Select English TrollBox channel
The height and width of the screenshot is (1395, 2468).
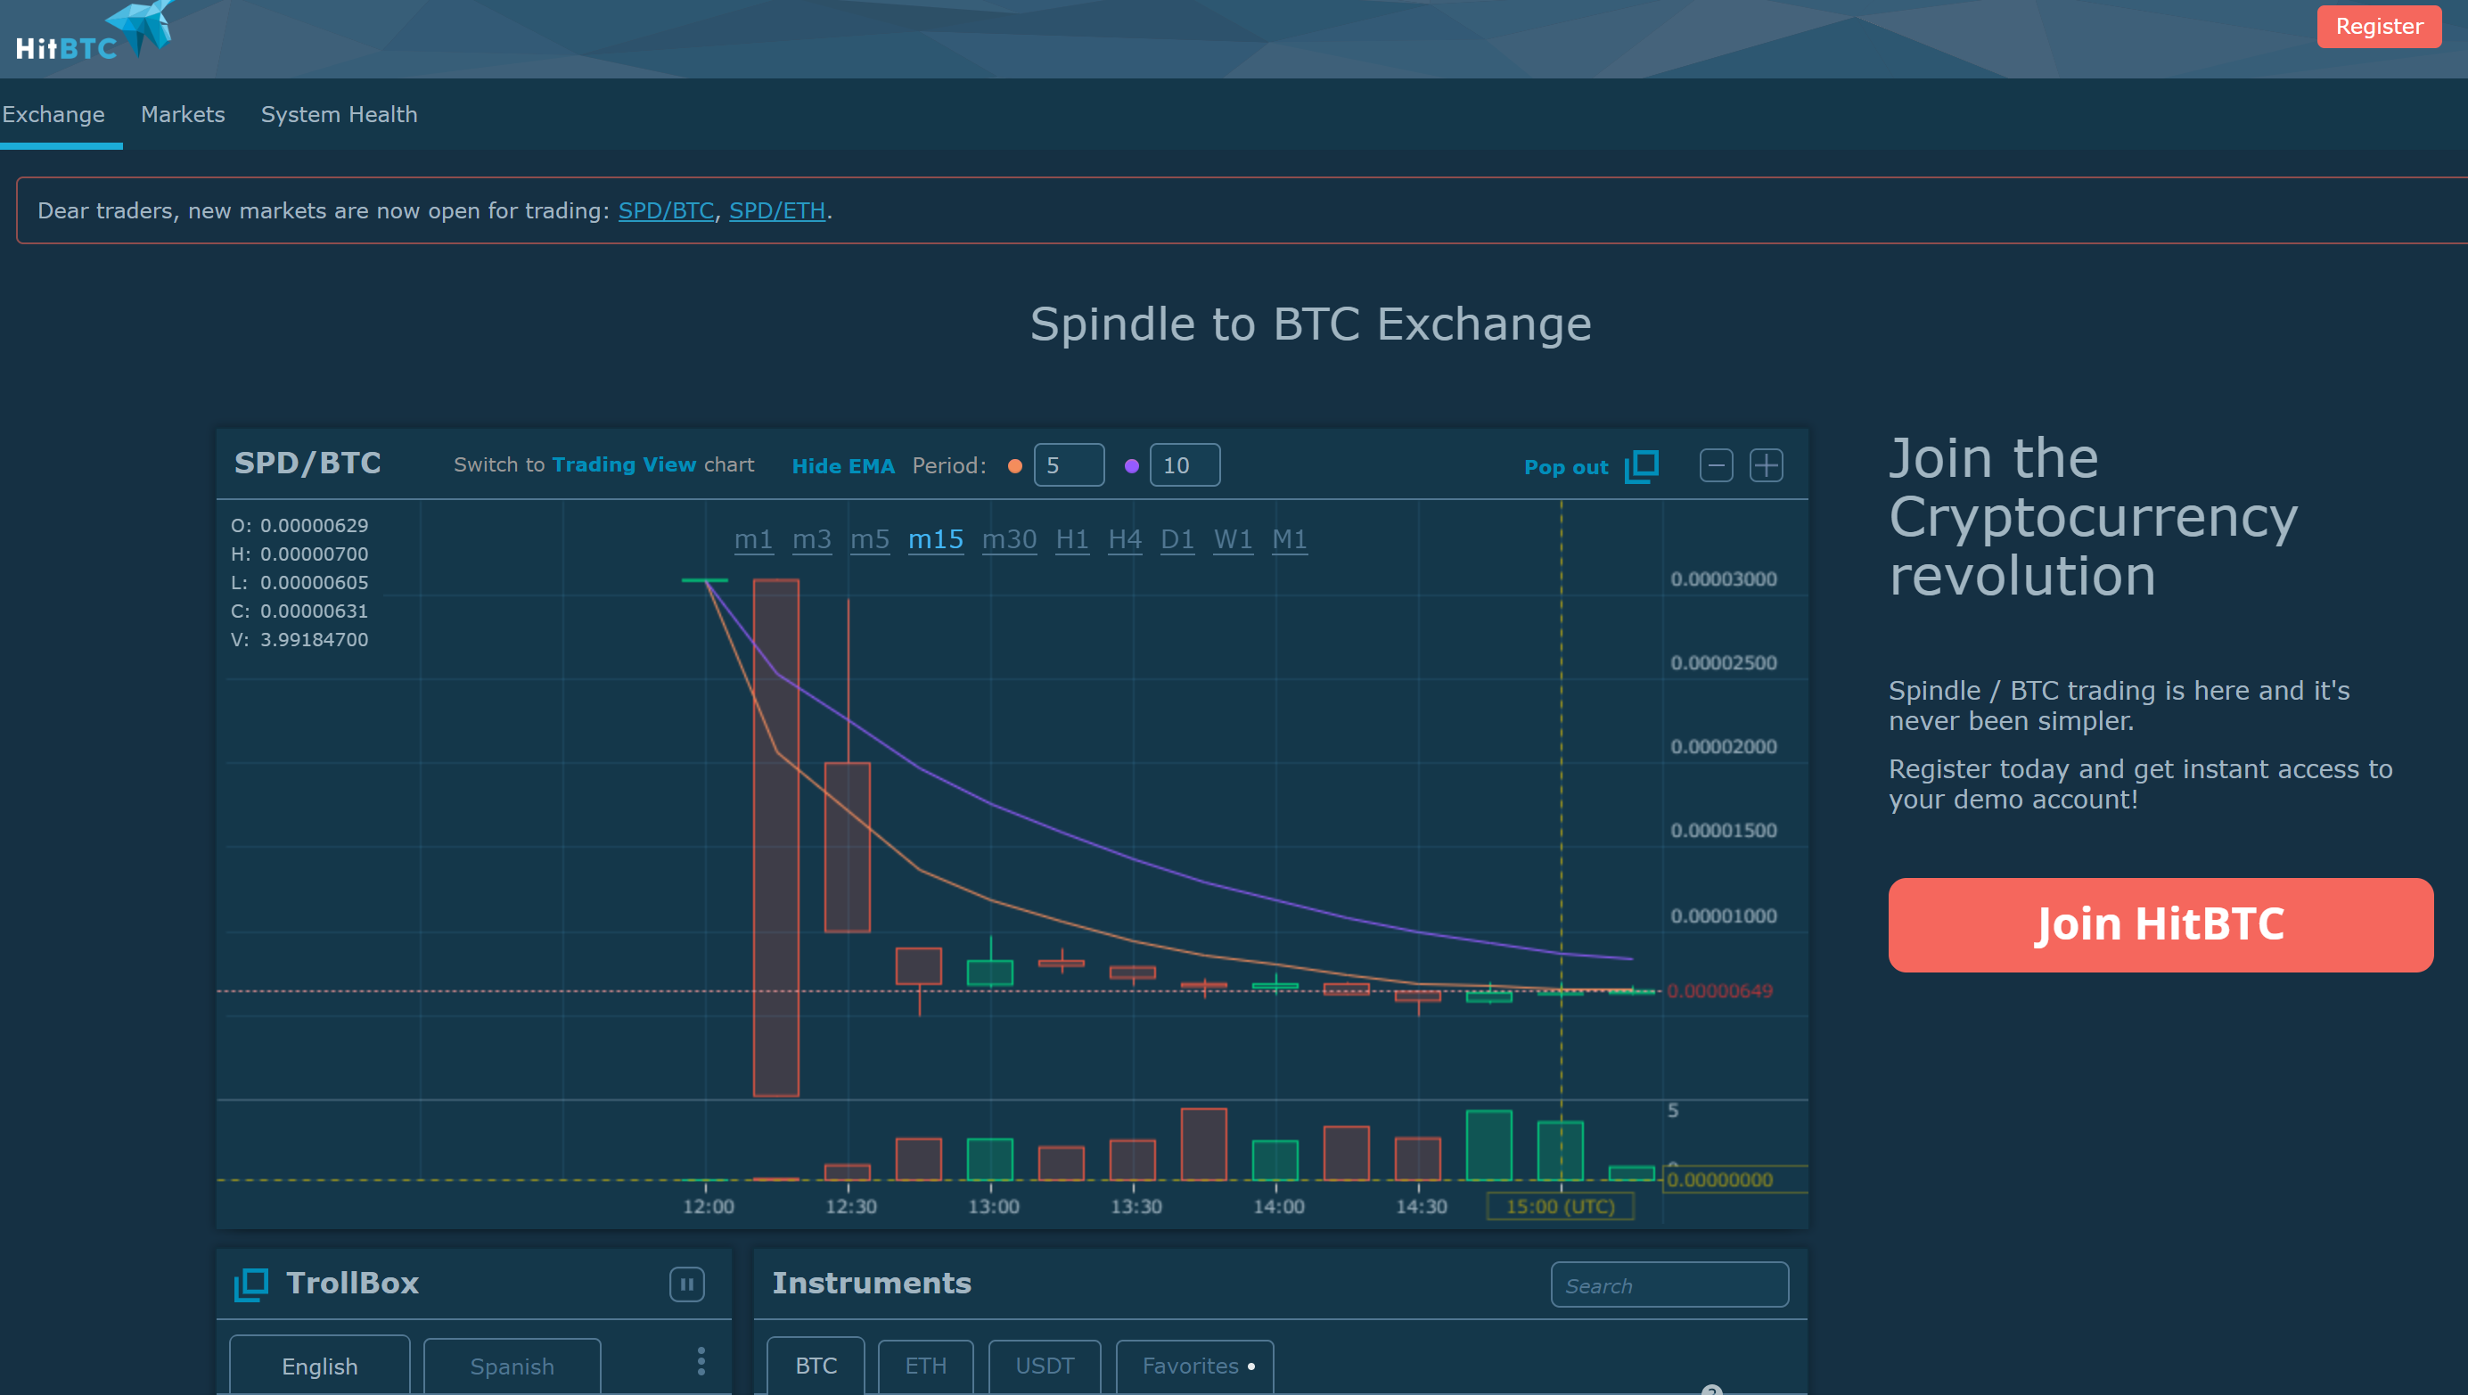pyautogui.click(x=320, y=1366)
